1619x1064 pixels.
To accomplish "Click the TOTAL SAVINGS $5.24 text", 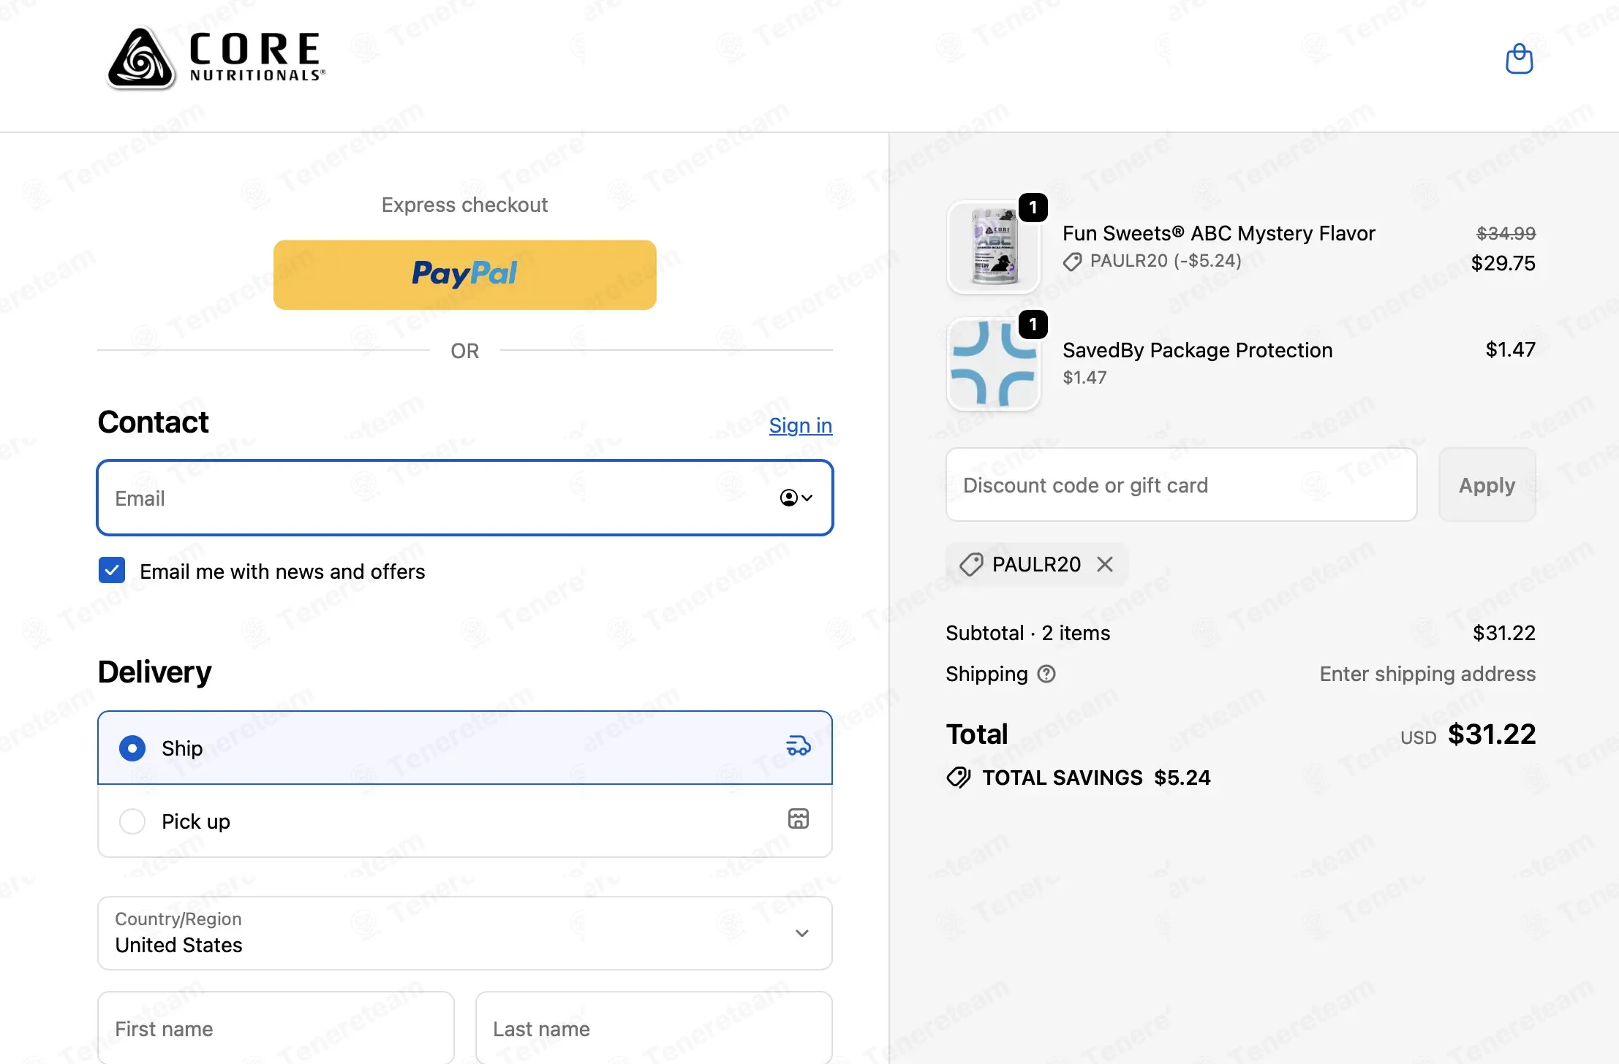I will coord(1096,778).
